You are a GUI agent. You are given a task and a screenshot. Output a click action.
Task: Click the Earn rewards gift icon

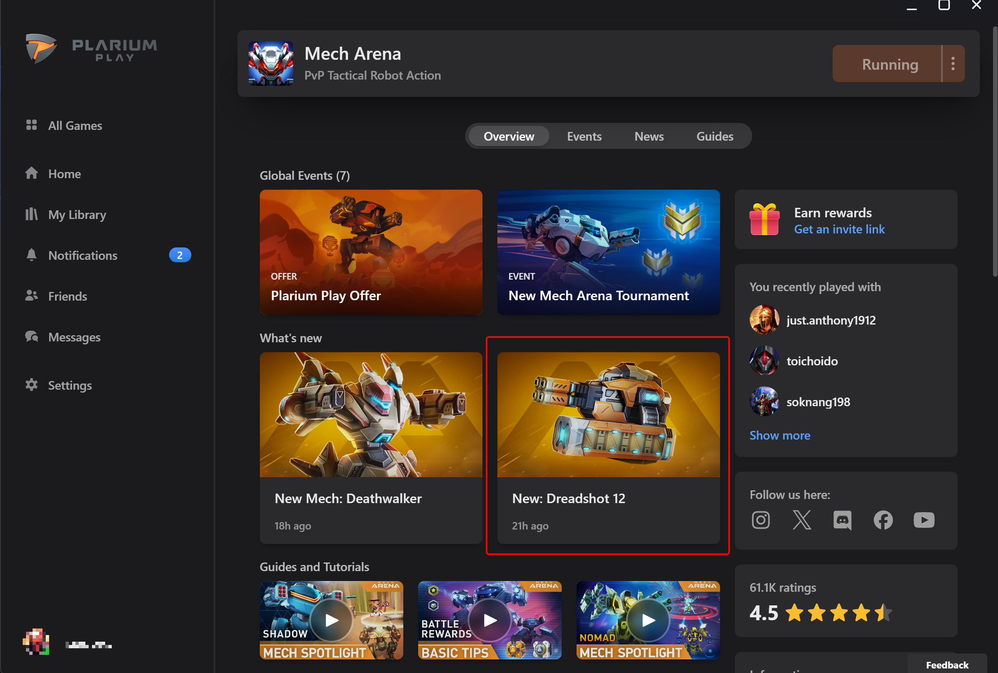click(765, 219)
